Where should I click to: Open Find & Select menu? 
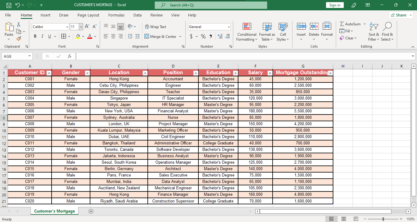point(387,32)
